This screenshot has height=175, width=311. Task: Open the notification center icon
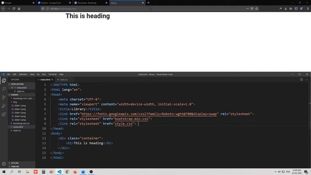(306, 172)
